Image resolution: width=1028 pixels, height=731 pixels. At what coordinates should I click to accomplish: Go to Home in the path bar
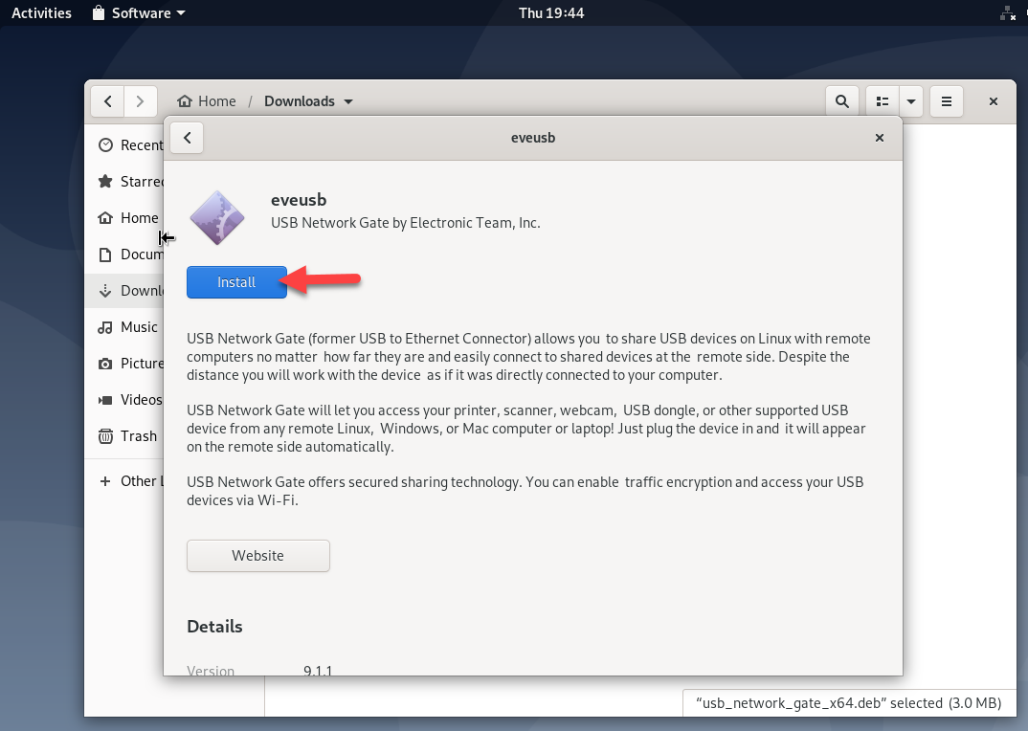click(x=207, y=101)
